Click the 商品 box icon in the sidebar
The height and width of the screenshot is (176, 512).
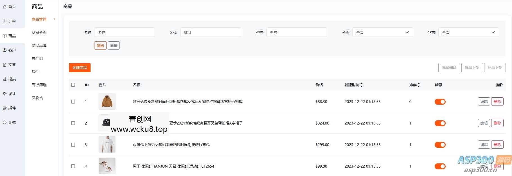4,36
